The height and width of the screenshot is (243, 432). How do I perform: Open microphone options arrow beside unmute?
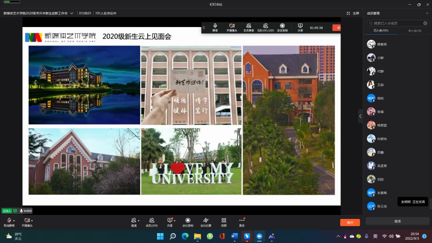pyautogui.click(x=14, y=221)
